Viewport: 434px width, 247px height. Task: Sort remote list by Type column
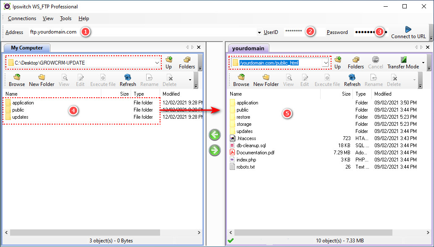(x=362, y=94)
